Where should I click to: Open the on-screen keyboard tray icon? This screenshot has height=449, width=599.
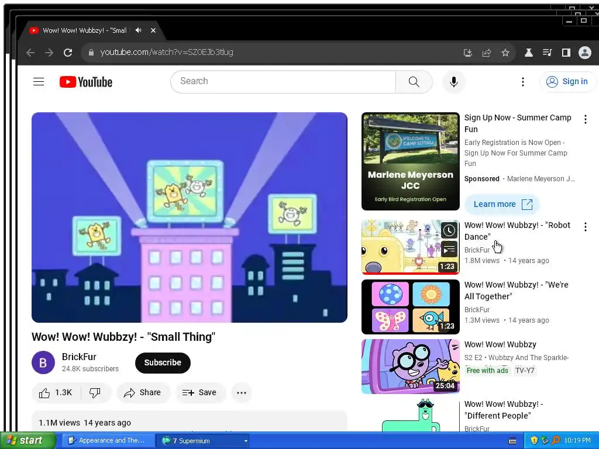click(512, 441)
